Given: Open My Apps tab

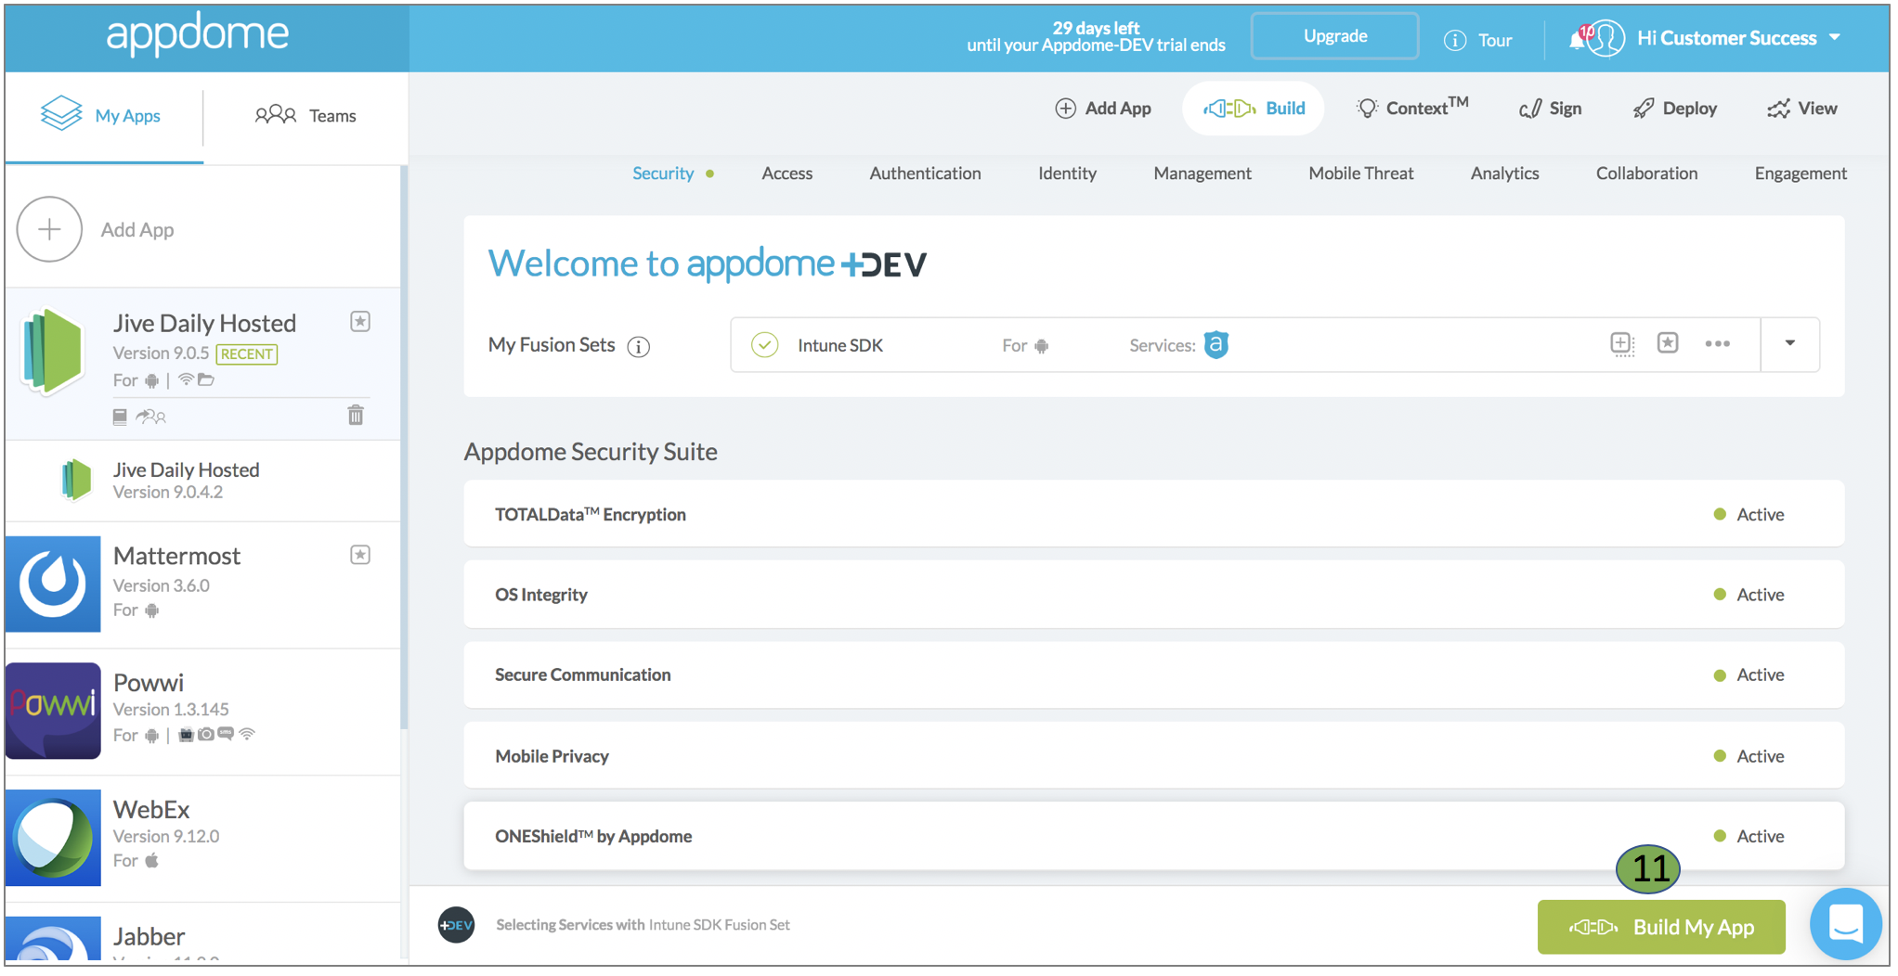Looking at the screenshot, I should pos(101,115).
